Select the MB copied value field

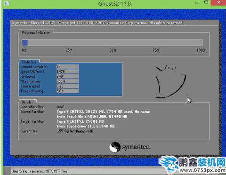[x=67, y=76]
